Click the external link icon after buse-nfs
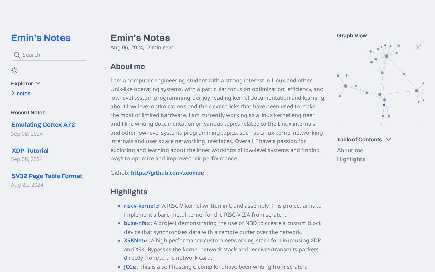 [x=149, y=224]
